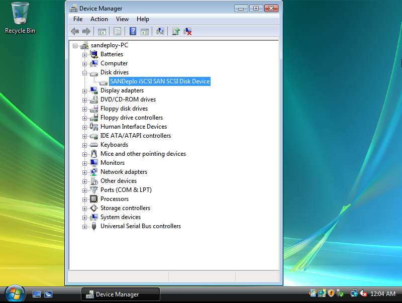Minimize the Device Manager window
The image size is (402, 303).
[241, 9]
